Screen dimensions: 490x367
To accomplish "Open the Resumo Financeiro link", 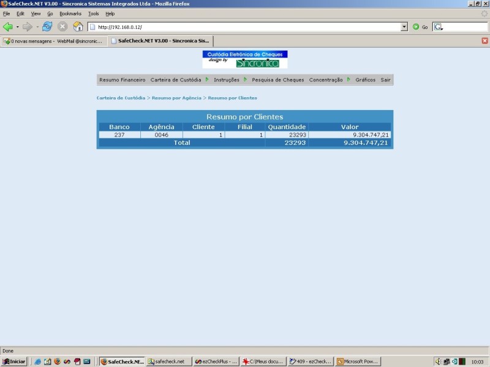I will (122, 80).
